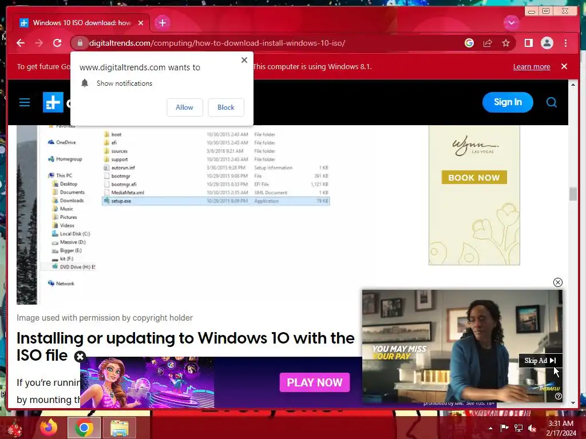
Task: Open a new tab with plus button
Action: coord(162,23)
